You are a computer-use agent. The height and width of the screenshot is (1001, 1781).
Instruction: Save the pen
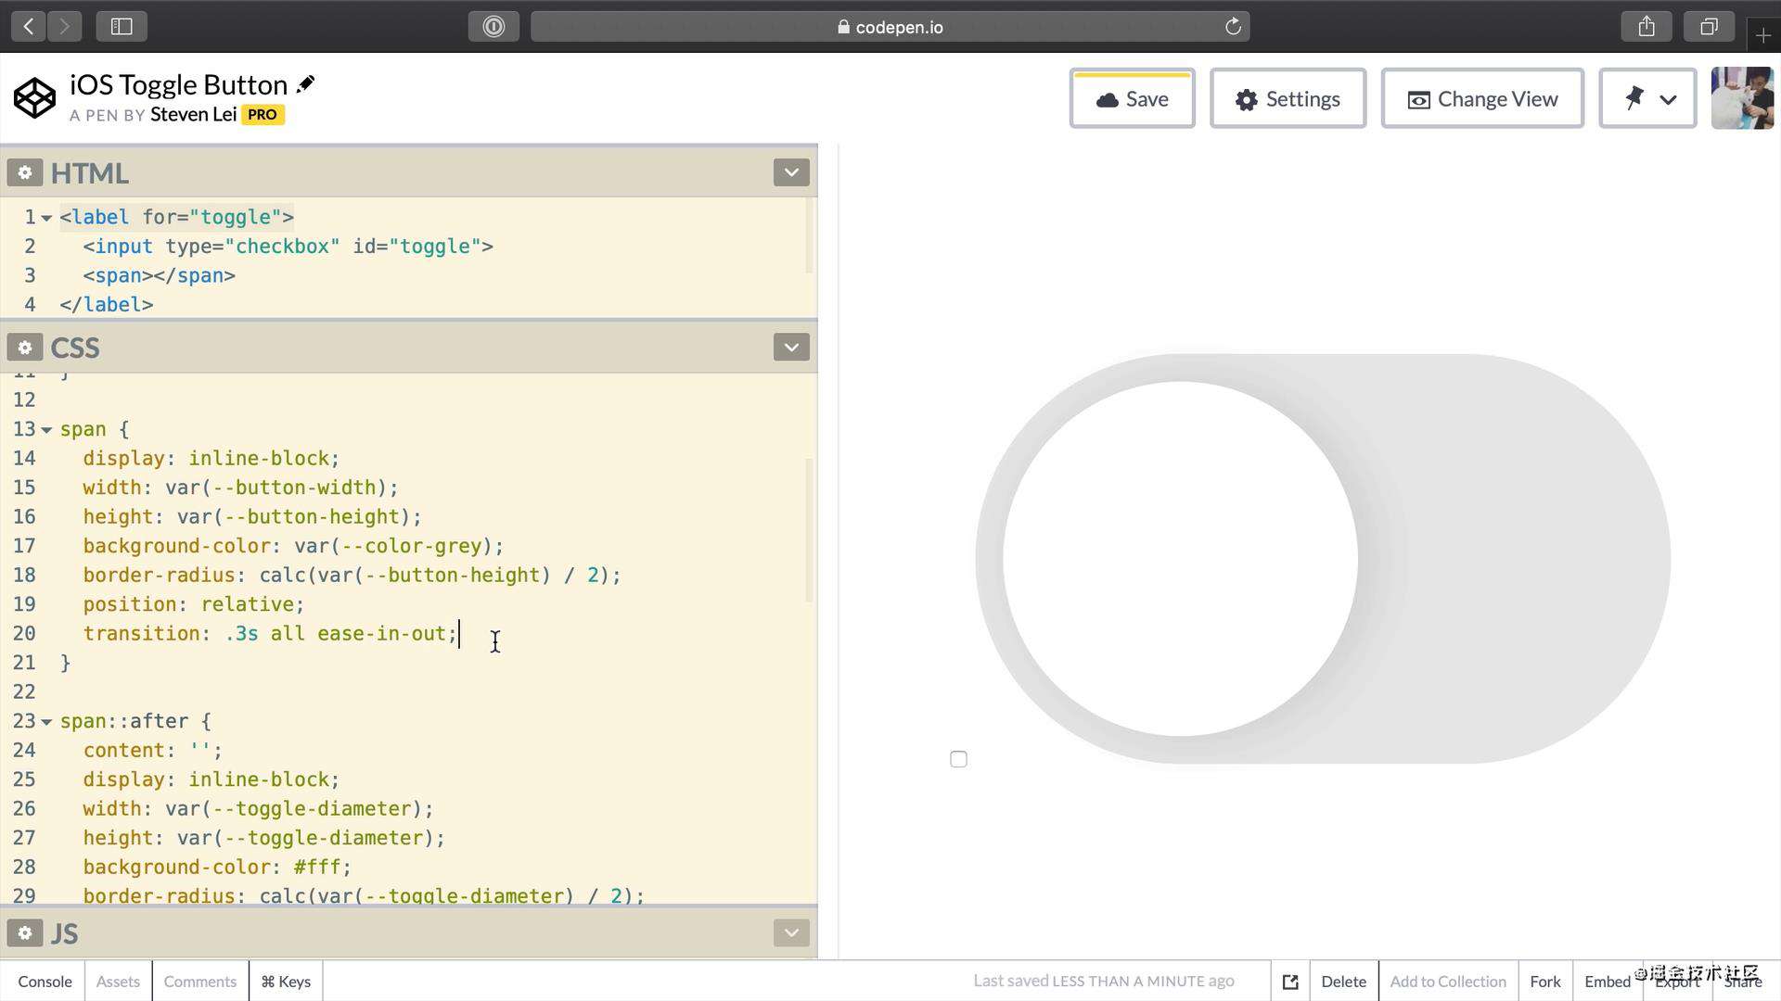[x=1133, y=98]
